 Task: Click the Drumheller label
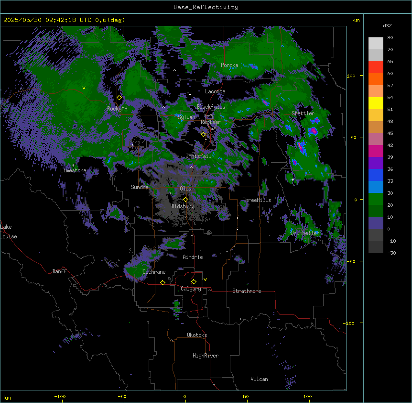[305, 233]
